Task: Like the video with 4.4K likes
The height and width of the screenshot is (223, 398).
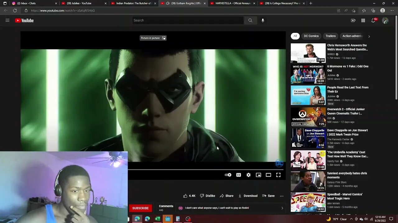Action: (x=189, y=196)
